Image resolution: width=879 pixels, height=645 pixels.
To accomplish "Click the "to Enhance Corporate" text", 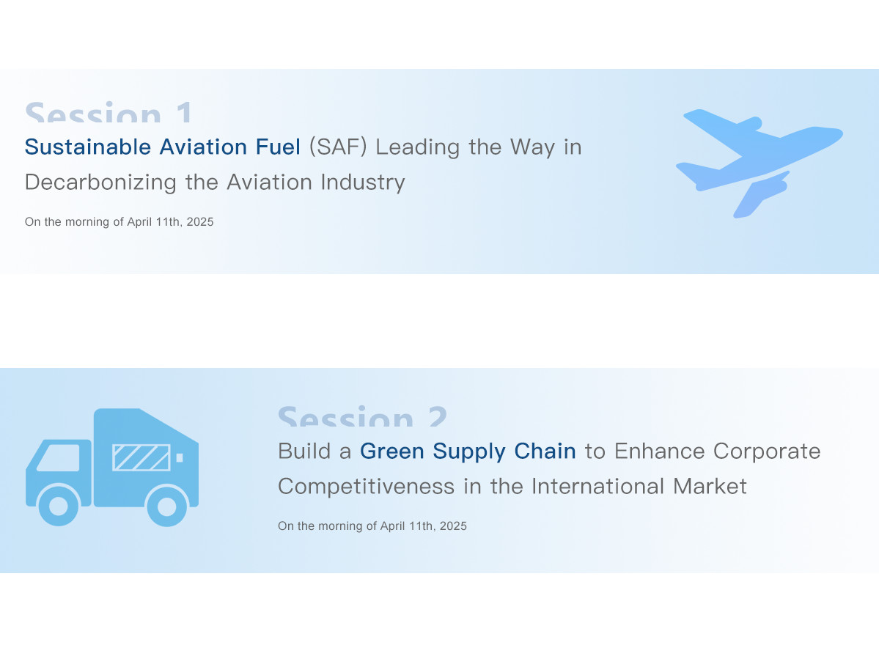I will (702, 451).
